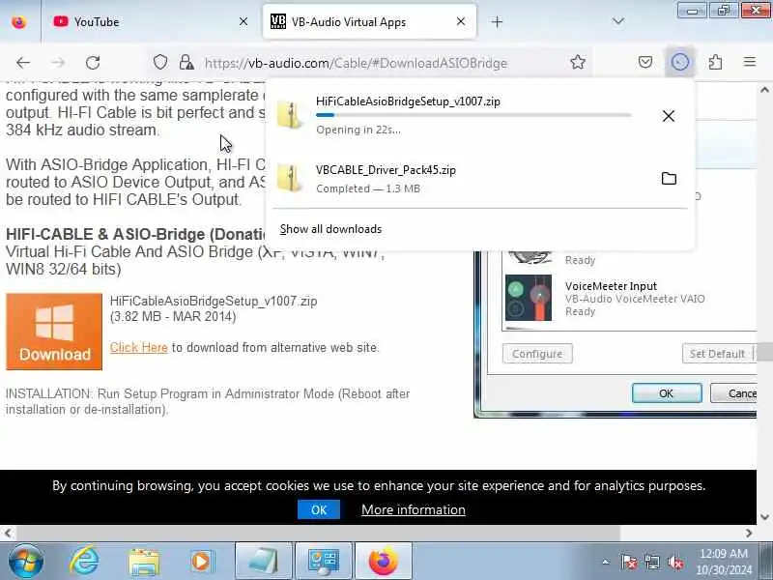773x580 pixels.
Task: Click Show all downloads
Action: (x=330, y=229)
